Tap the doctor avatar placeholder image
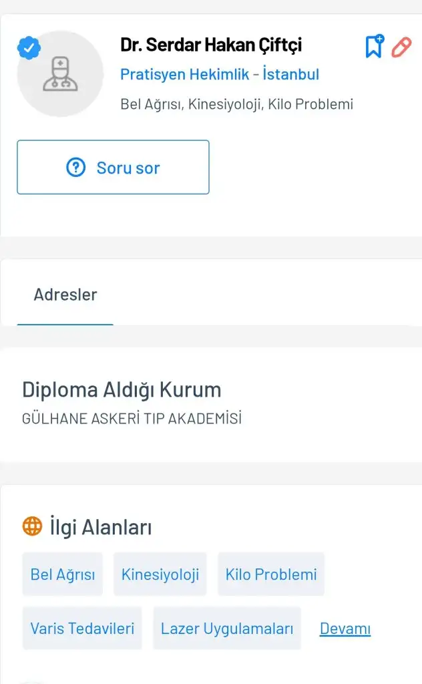 [60, 74]
